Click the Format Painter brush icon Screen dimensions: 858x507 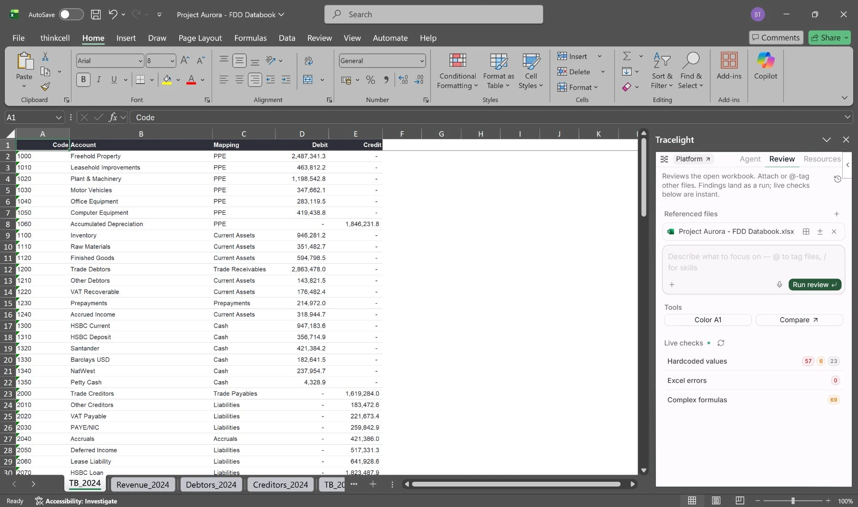(45, 87)
